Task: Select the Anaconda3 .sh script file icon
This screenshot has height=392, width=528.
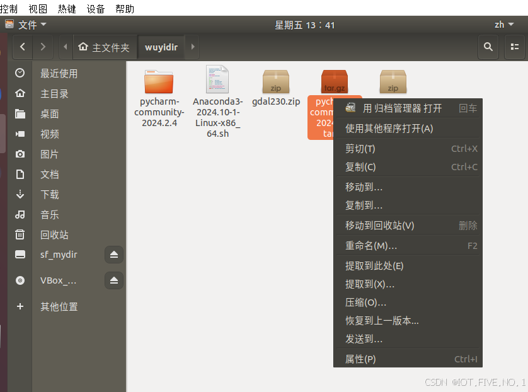Action: [217, 79]
